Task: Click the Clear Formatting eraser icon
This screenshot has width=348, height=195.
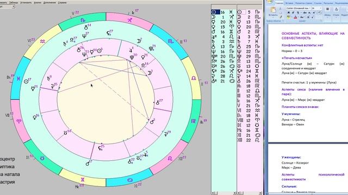Action: tap(320, 12)
